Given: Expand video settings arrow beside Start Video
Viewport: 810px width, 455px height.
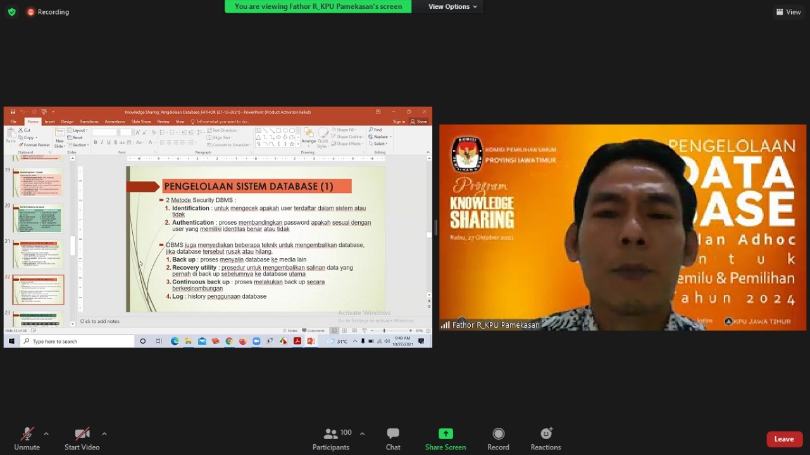Looking at the screenshot, I should coord(104,433).
